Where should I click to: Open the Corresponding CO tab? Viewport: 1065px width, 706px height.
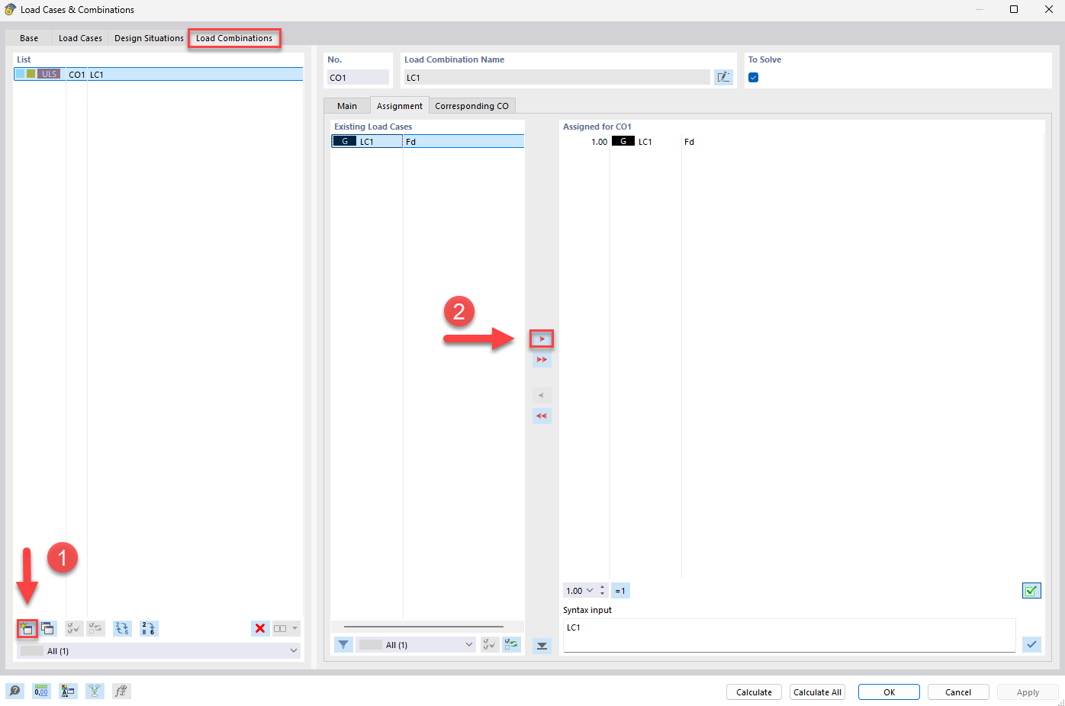[472, 105]
